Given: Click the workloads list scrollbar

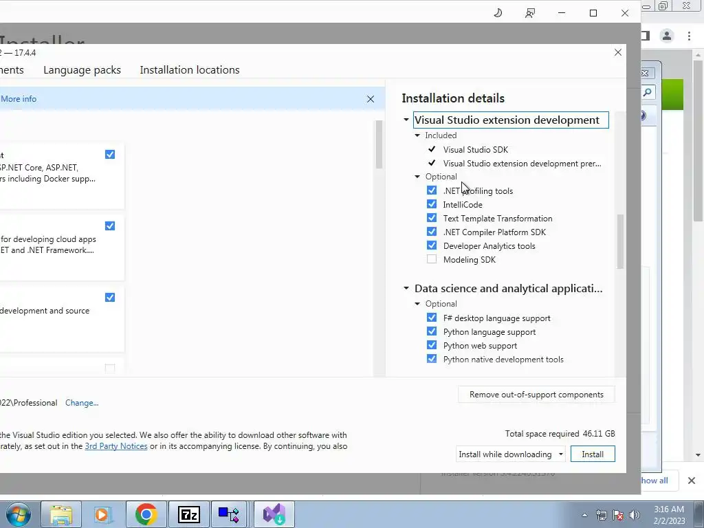Looking at the screenshot, I should (x=379, y=144).
